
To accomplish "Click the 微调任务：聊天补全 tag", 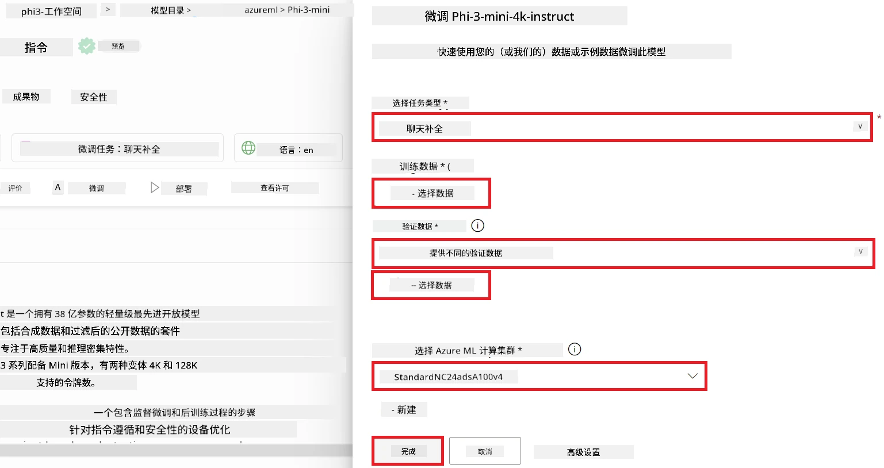I will click(x=118, y=148).
